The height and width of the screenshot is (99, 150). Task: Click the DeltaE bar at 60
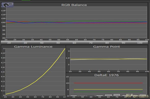[x=108, y=95]
